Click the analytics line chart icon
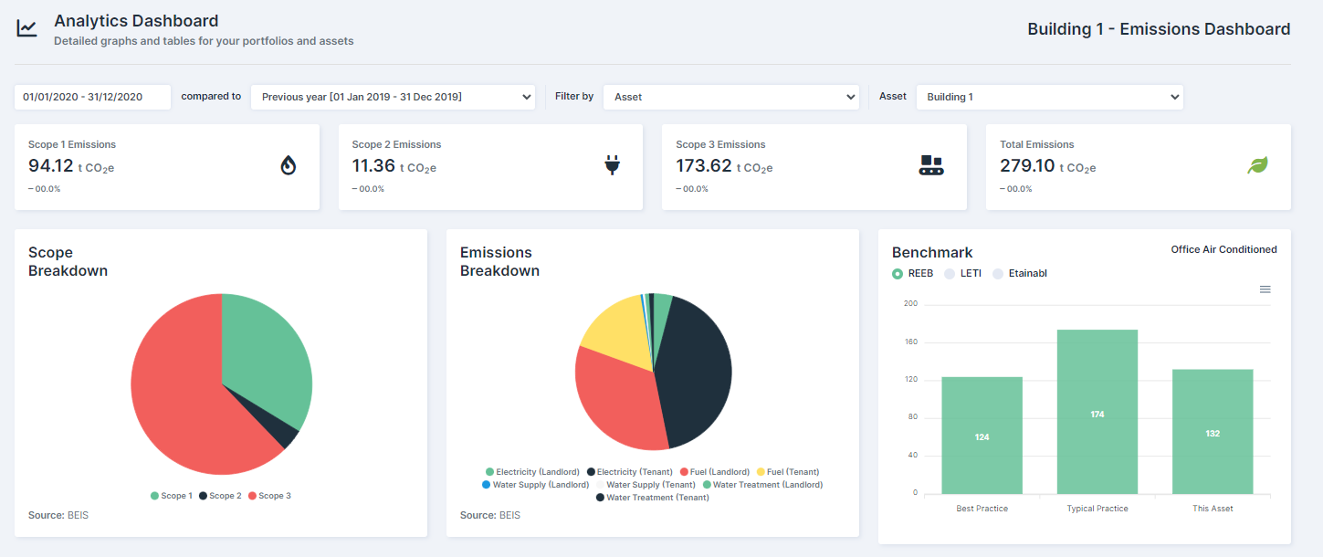1323x557 pixels. [27, 28]
